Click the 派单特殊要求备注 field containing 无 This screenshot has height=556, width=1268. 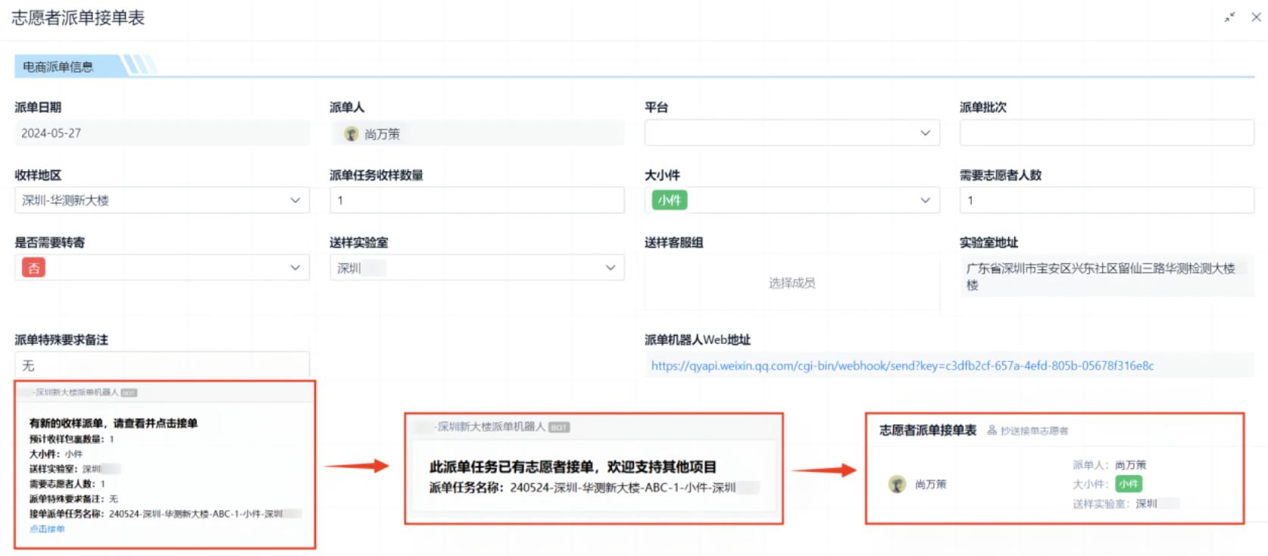tap(162, 365)
